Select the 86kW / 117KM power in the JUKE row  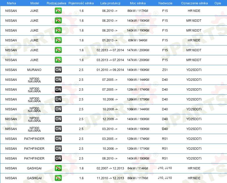click(138, 11)
